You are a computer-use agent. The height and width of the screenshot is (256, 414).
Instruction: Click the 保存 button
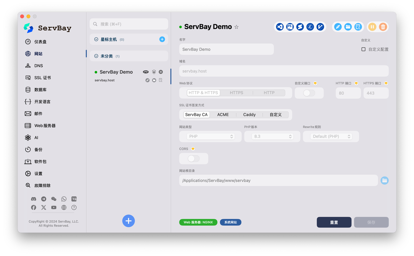[371, 222]
